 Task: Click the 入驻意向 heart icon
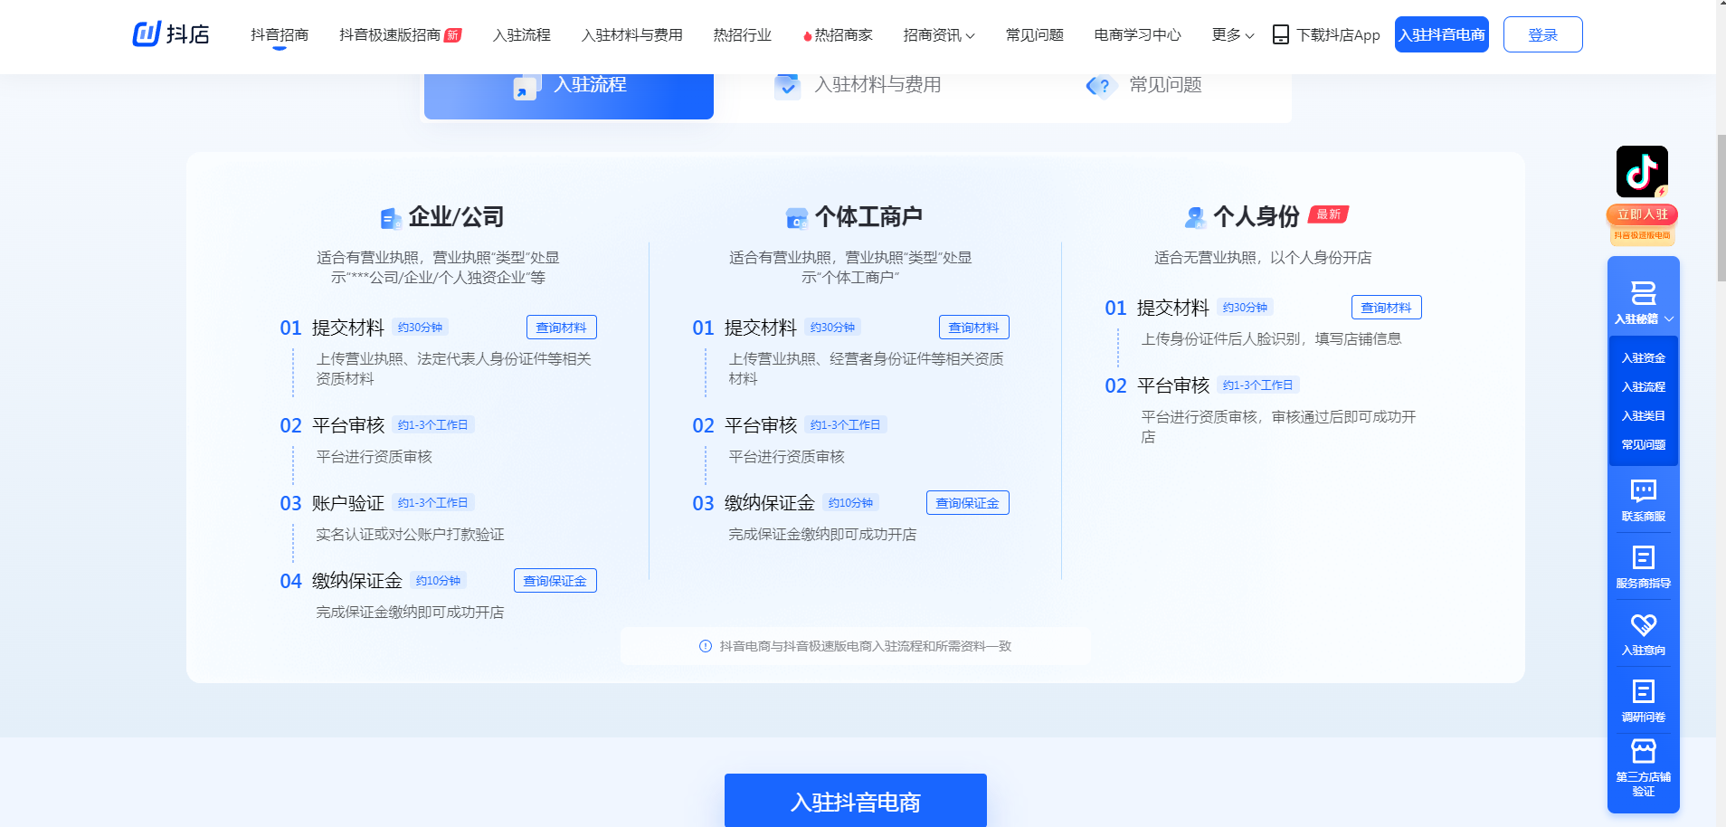[x=1643, y=624]
